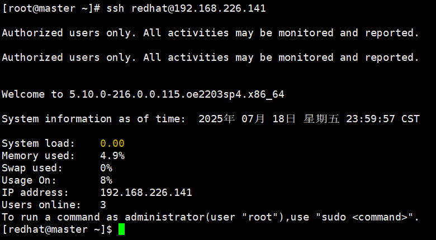Click the first "Authorized users only" banner line
This screenshot has height=240, width=436.
[x=210, y=33]
